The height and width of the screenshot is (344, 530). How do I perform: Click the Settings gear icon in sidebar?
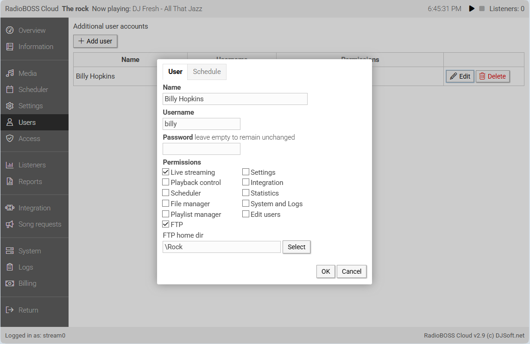(x=10, y=106)
